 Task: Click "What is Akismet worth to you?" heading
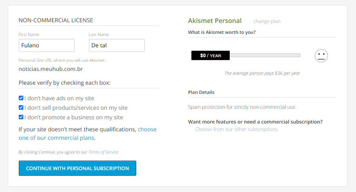click(x=222, y=32)
